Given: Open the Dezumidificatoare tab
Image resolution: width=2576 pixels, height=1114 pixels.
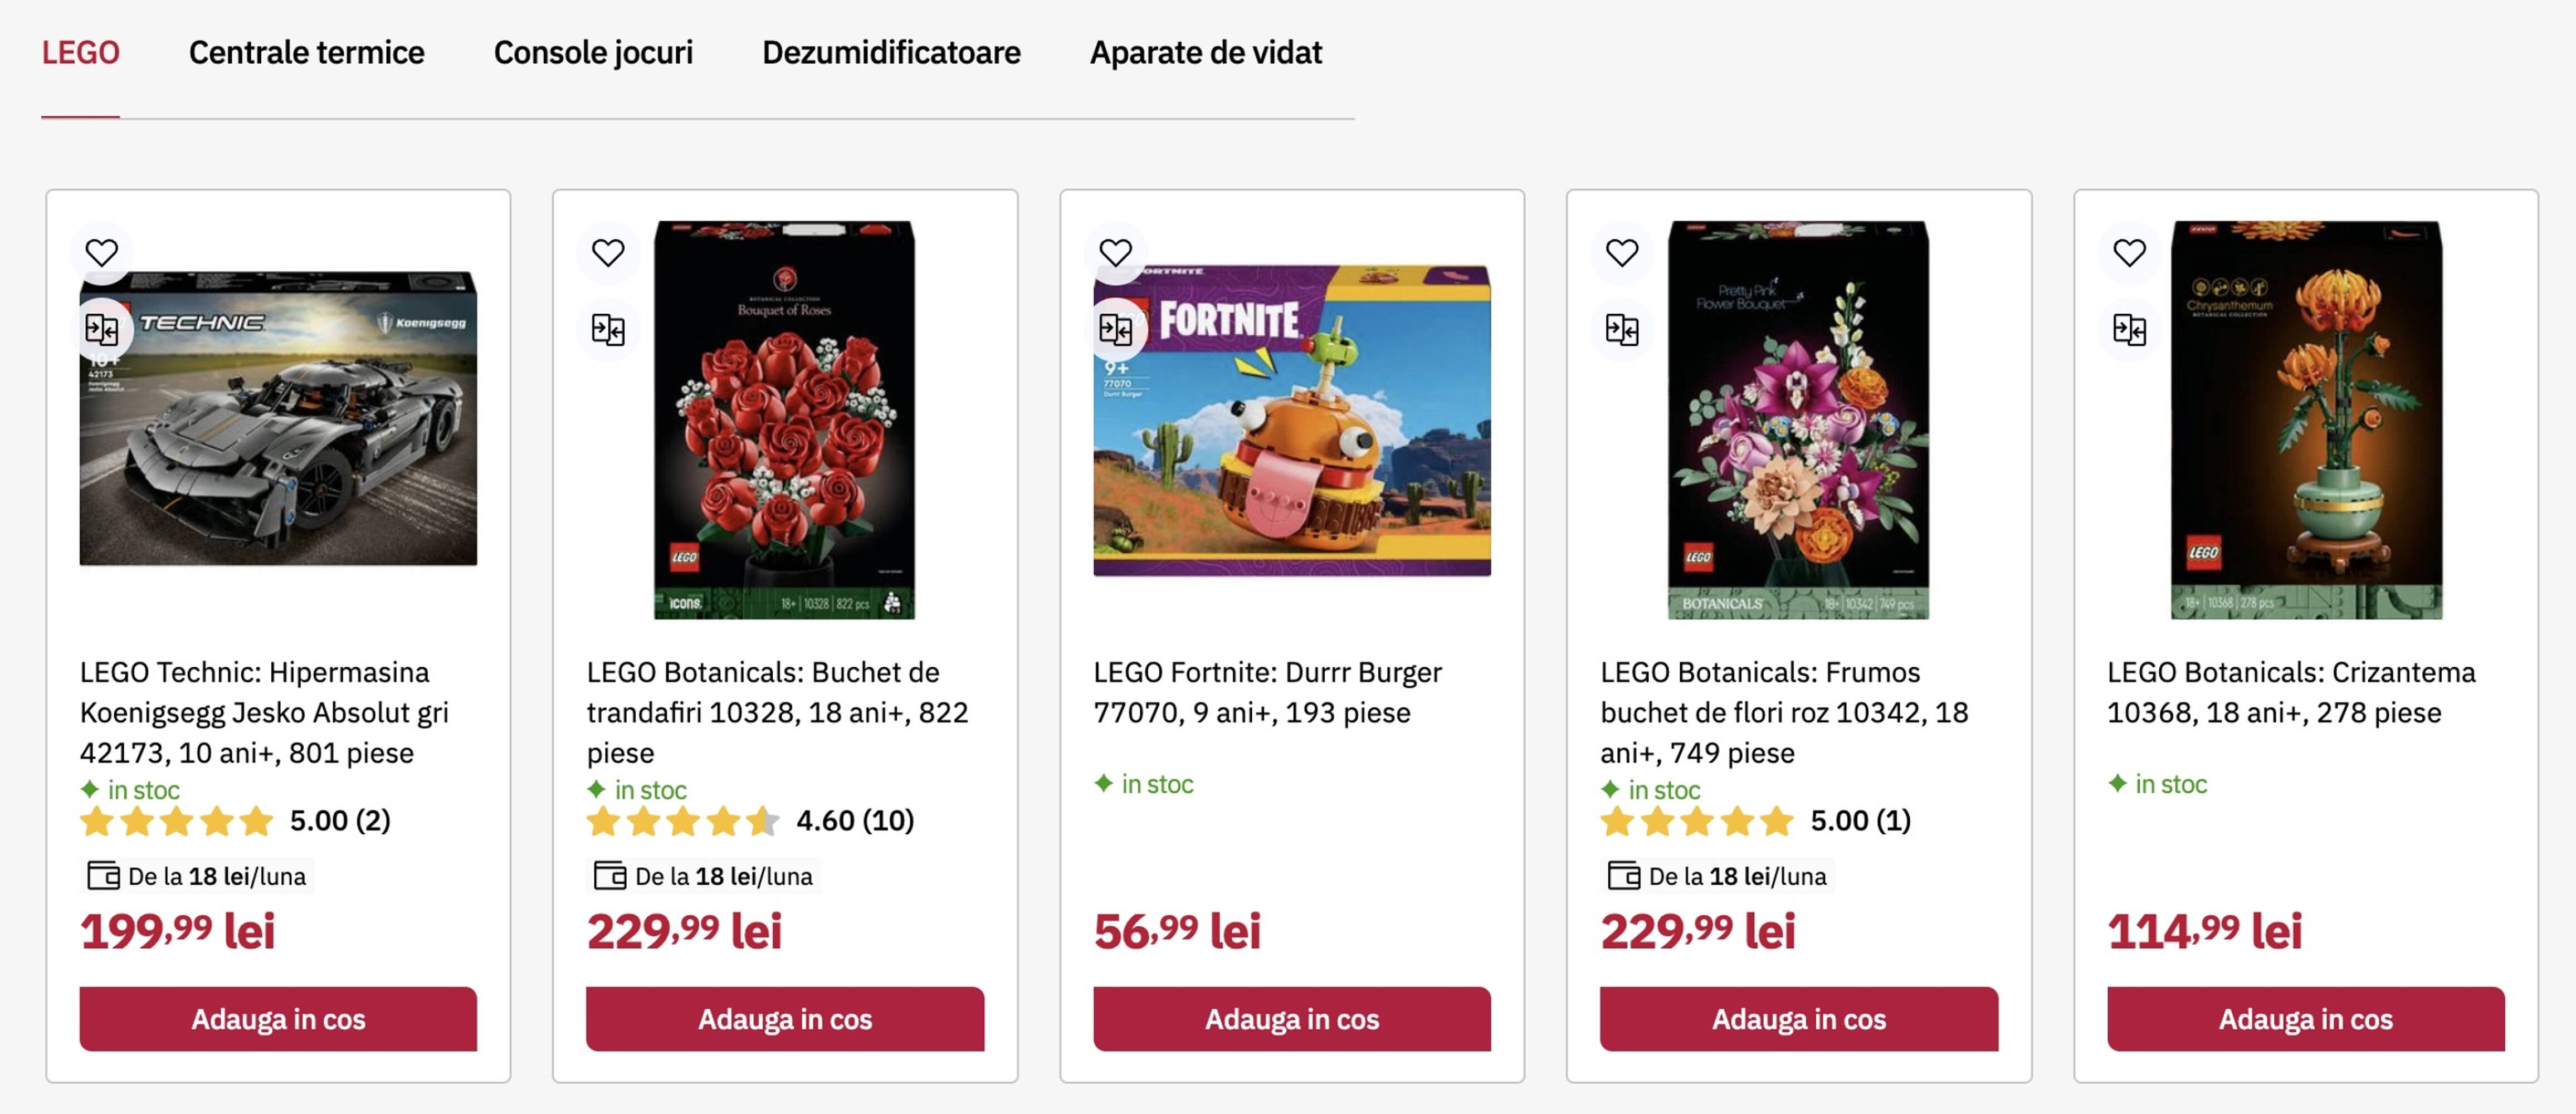Looking at the screenshot, I should point(891,52).
